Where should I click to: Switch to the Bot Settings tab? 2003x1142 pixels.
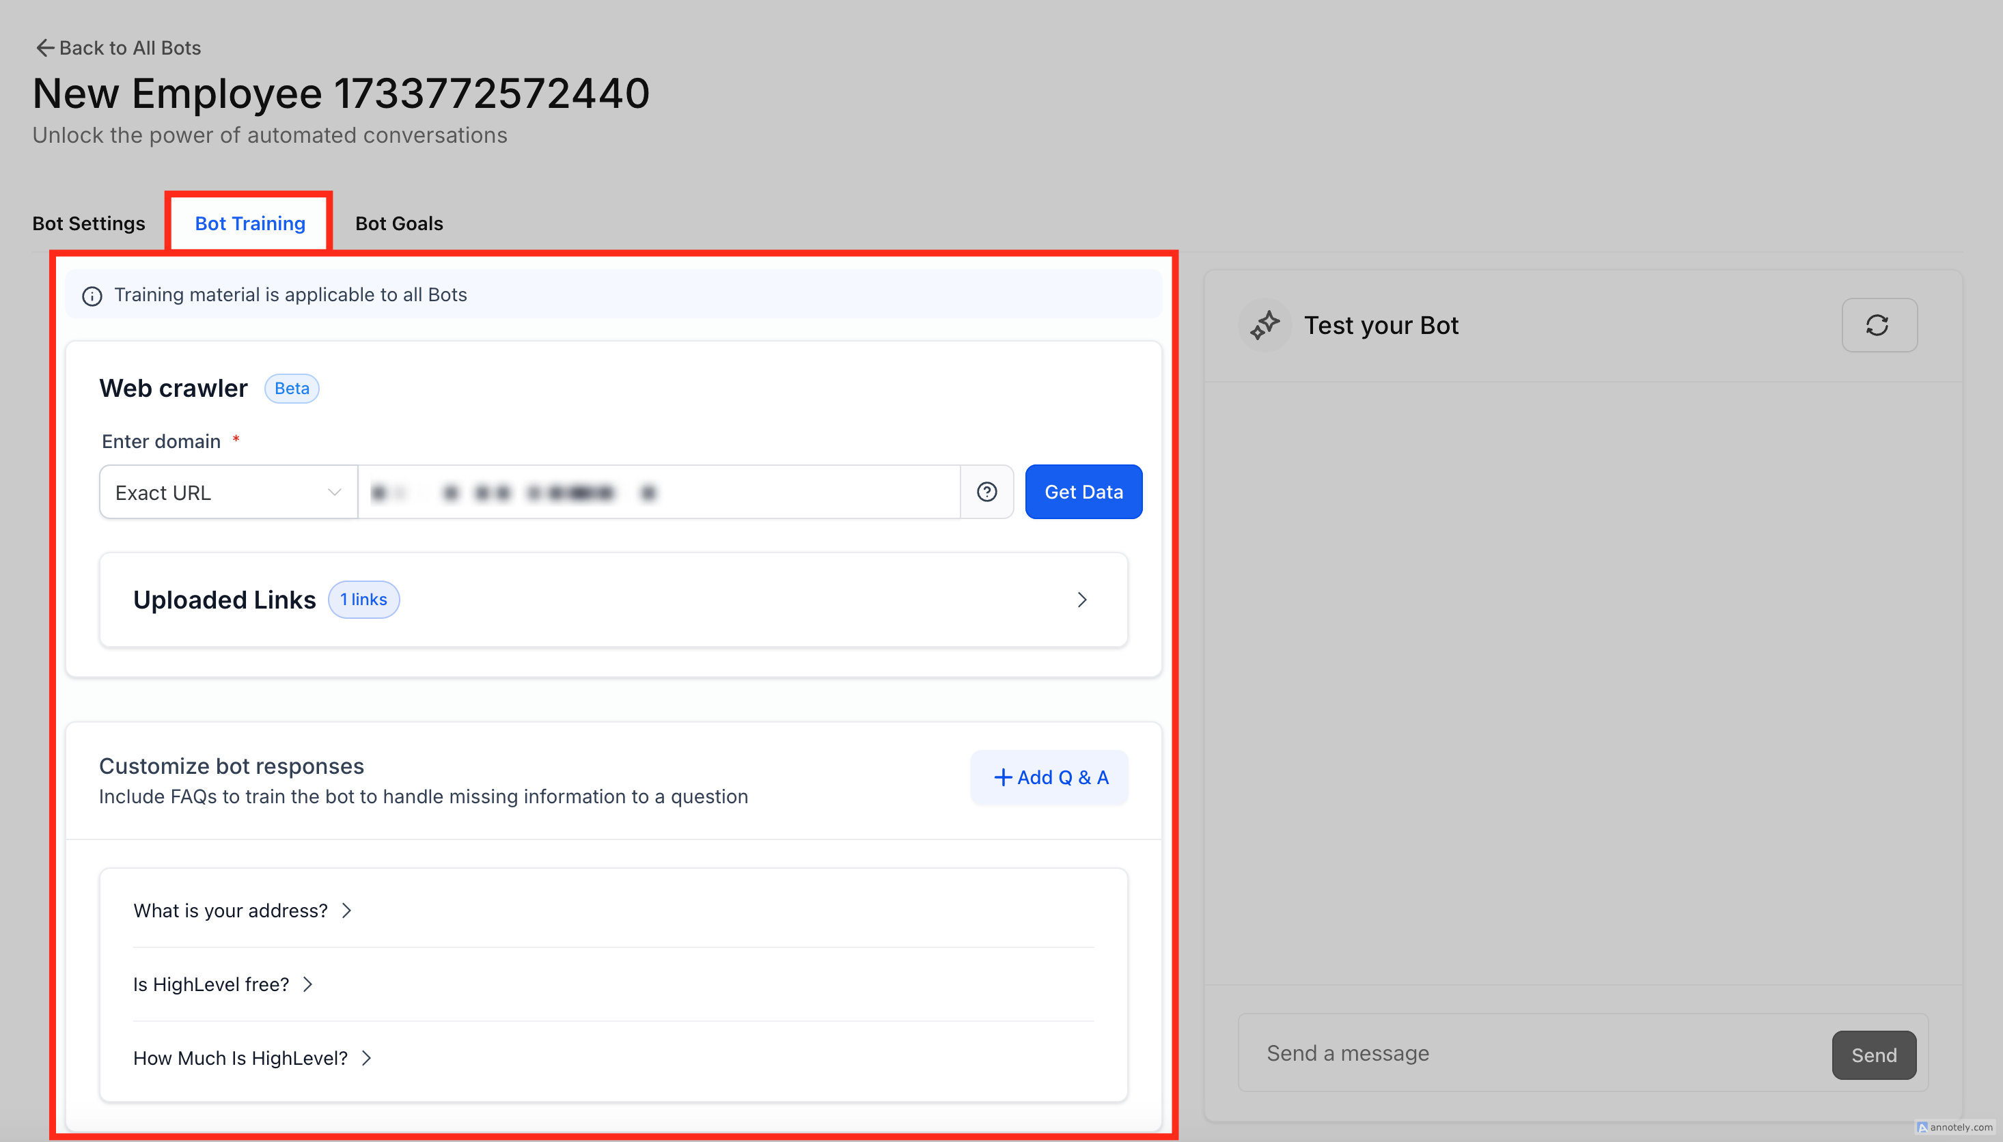click(x=89, y=223)
